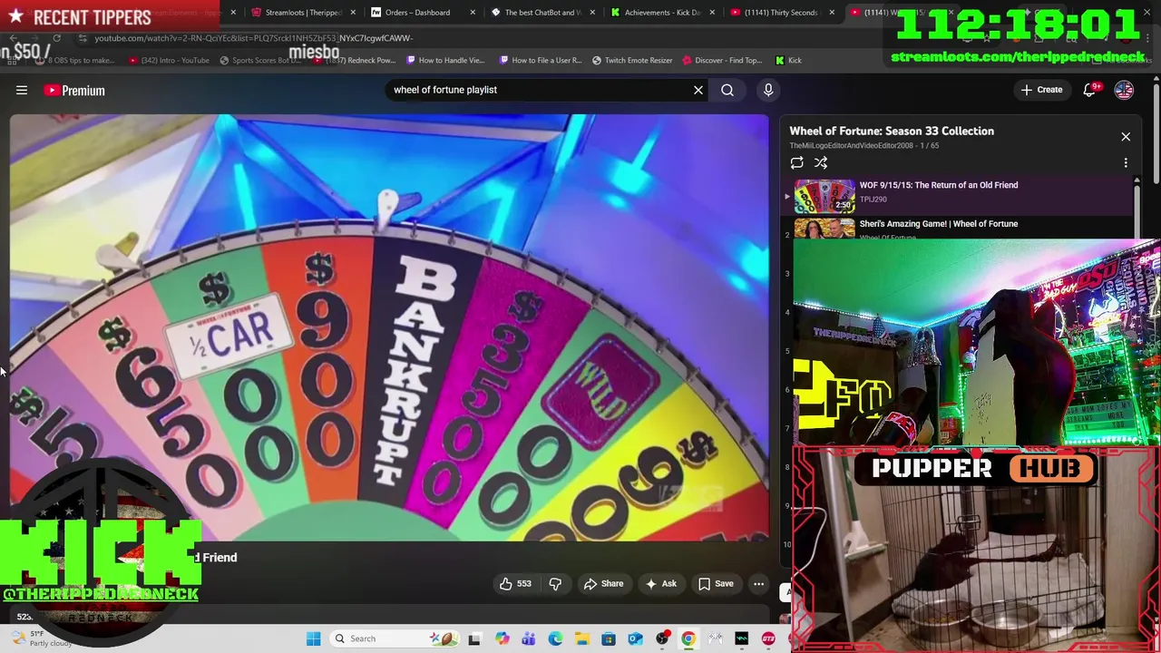Viewport: 1161px width, 653px height.
Task: Ask about this video
Action: pyautogui.click(x=660, y=584)
